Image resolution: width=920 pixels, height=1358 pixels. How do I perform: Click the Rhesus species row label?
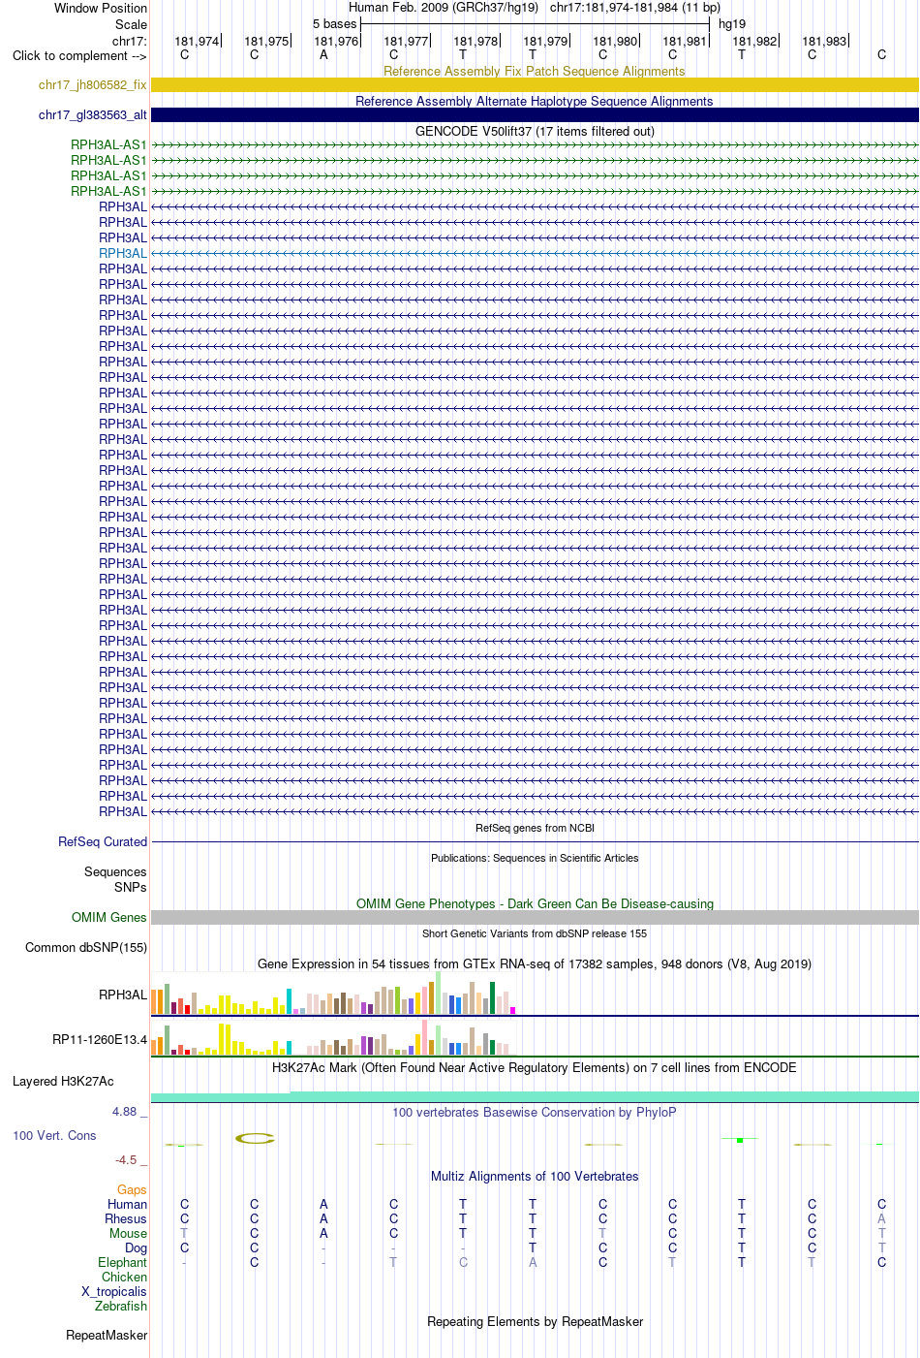(x=126, y=1219)
